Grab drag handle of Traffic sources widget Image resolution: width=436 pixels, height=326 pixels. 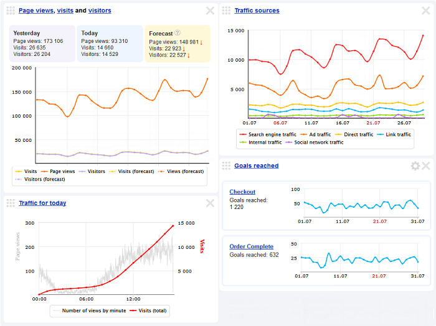pos(226,11)
